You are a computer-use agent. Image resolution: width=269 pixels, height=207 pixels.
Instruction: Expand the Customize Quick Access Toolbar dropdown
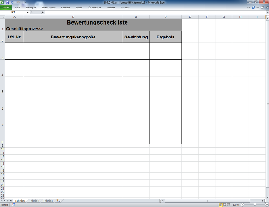25,2
